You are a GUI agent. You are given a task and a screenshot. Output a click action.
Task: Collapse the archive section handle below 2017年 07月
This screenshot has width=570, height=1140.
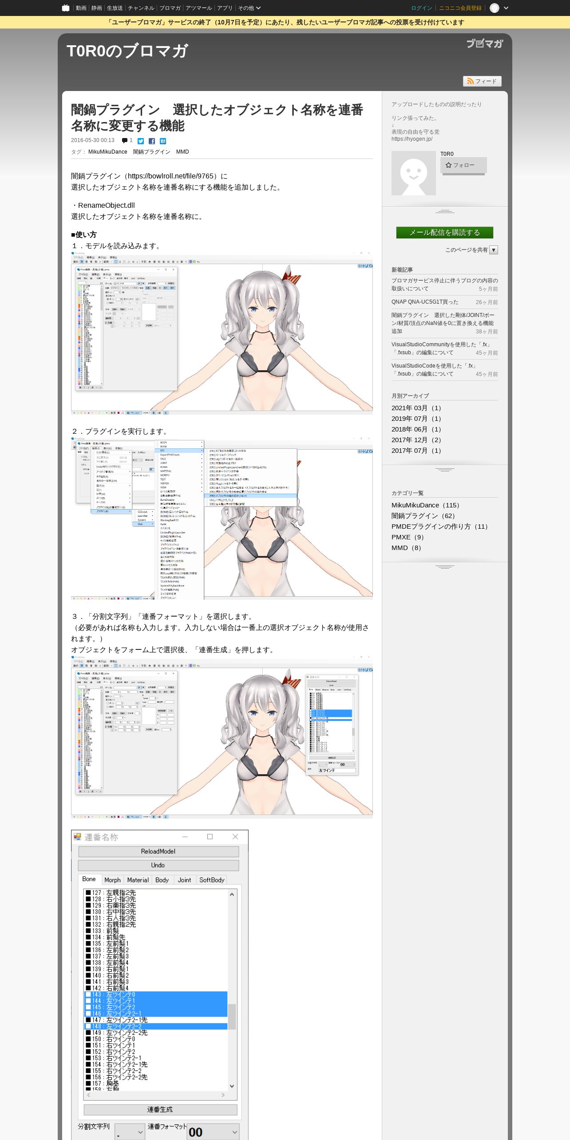point(445,470)
